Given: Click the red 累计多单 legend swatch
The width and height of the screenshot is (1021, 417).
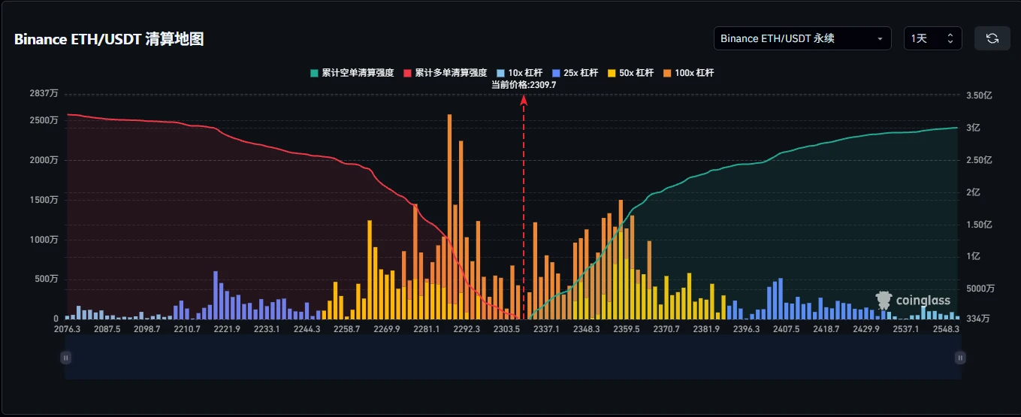Looking at the screenshot, I should click(x=408, y=73).
